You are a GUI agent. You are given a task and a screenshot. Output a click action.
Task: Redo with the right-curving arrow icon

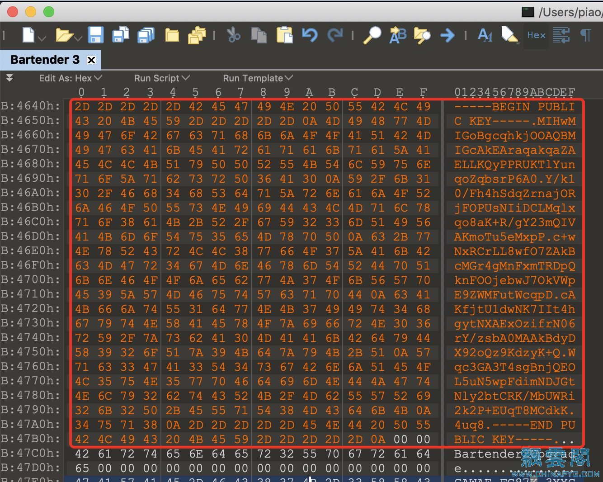pos(335,35)
